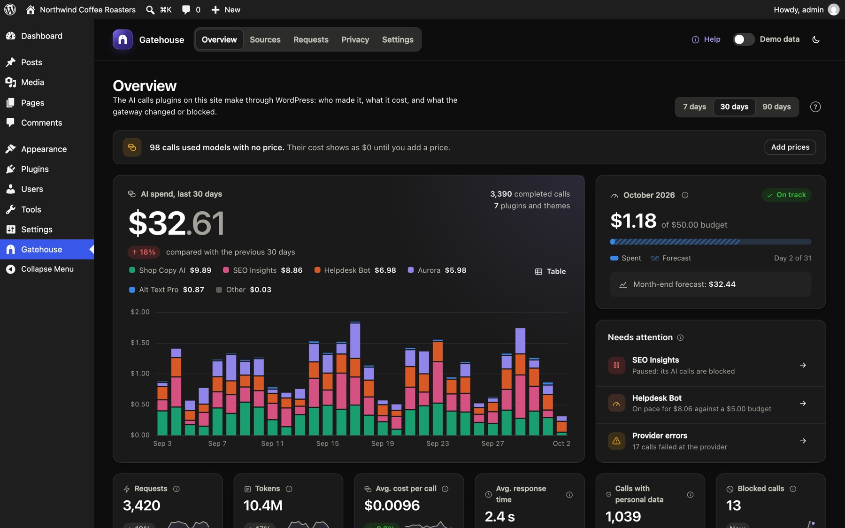
Task: Click the info icon beside Calls with personal data
Action: (x=690, y=495)
